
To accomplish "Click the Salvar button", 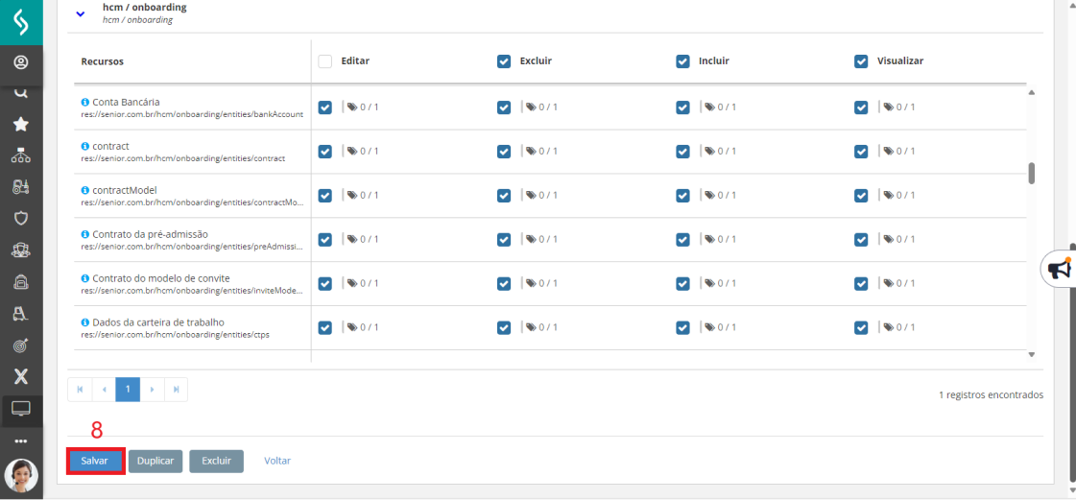I will [x=95, y=462].
